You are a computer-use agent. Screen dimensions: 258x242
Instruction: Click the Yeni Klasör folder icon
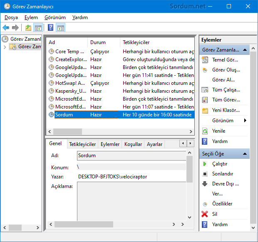click(x=205, y=110)
